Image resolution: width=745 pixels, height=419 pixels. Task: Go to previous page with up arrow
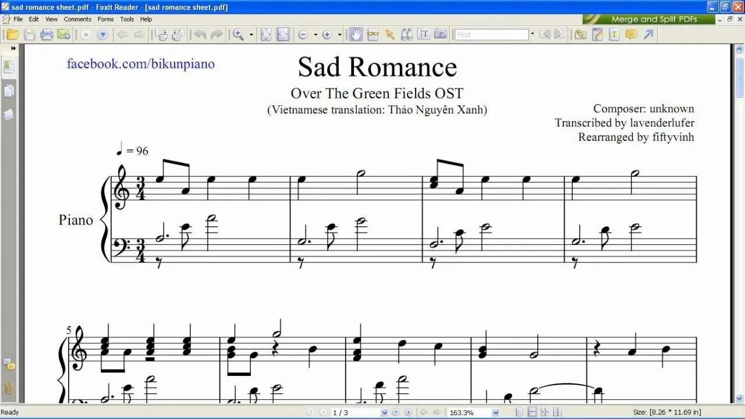click(86, 34)
